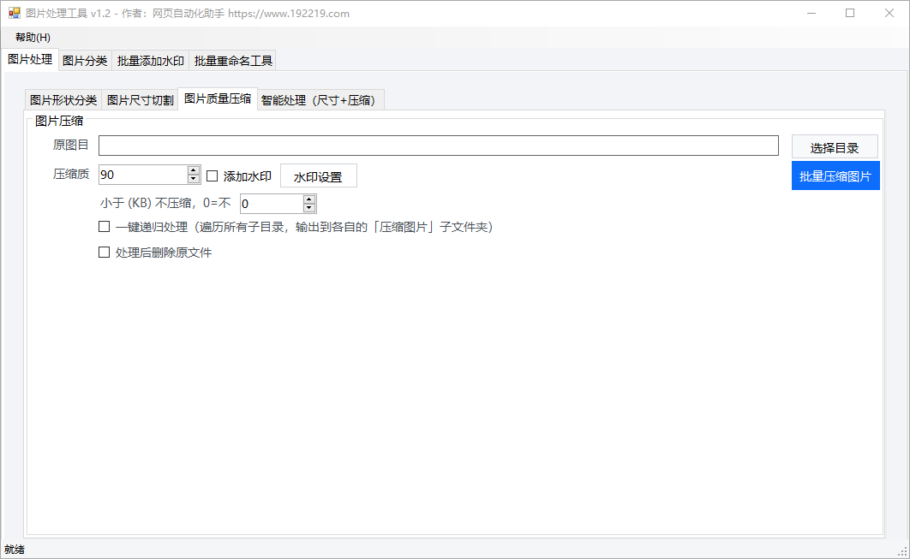Screen dimensions: 910x559
Task: Click the compression quality value field
Action: click(142, 175)
